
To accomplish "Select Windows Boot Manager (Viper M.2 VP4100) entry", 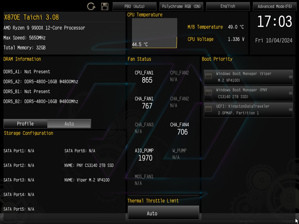I will click(248, 77).
